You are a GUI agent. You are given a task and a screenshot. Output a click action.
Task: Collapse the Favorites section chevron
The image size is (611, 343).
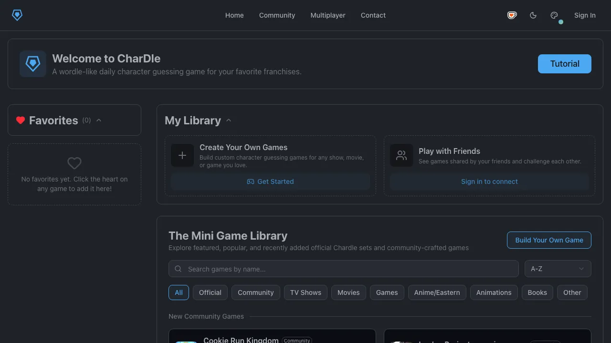click(x=99, y=120)
